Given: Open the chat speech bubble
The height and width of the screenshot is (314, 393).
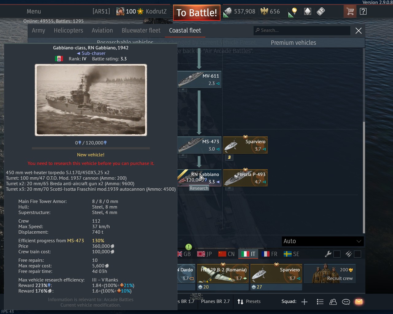Looking at the screenshot, I should coord(346,302).
